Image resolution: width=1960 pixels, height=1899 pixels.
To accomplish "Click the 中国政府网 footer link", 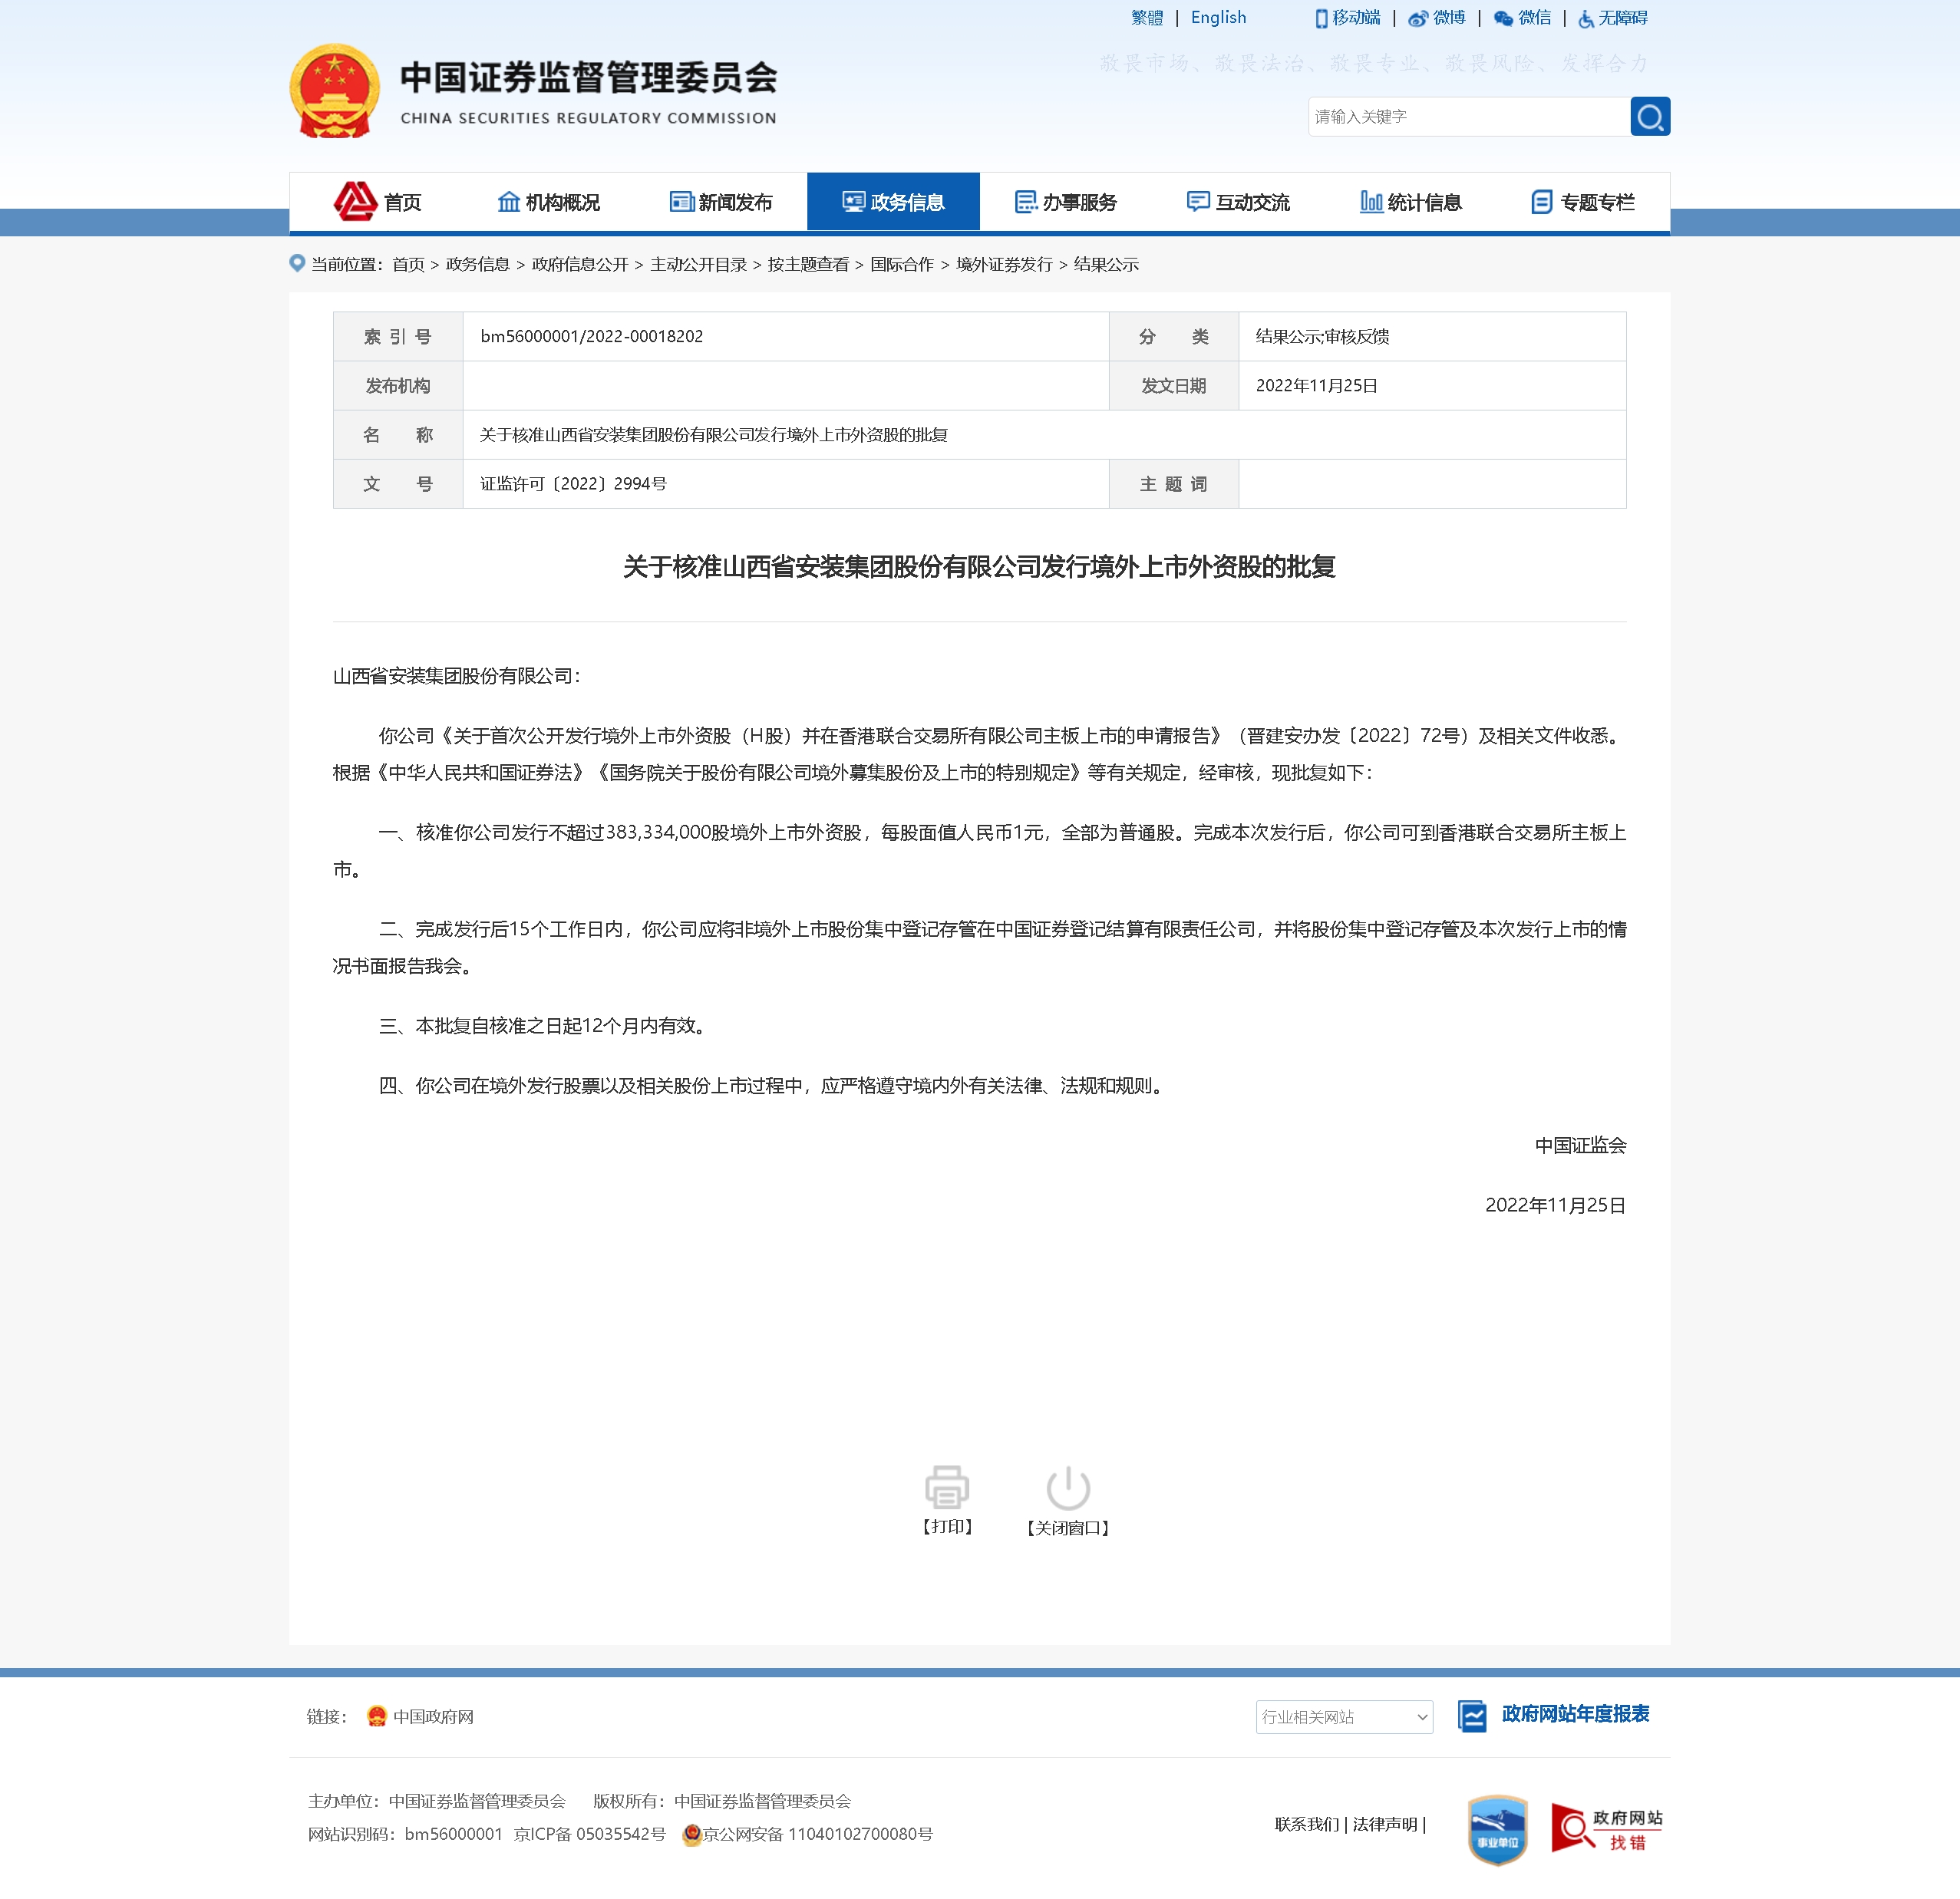I will tap(432, 1717).
